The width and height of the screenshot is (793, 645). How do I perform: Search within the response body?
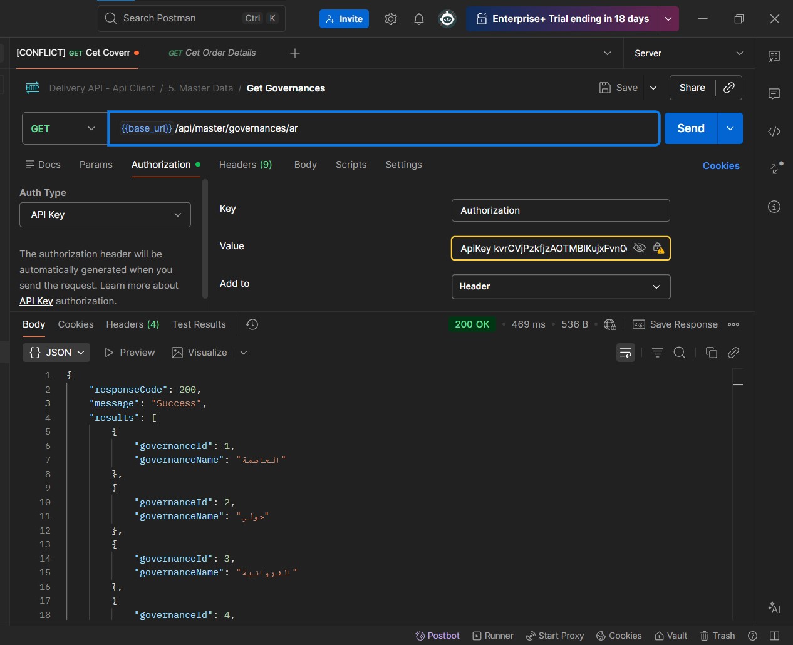point(680,353)
